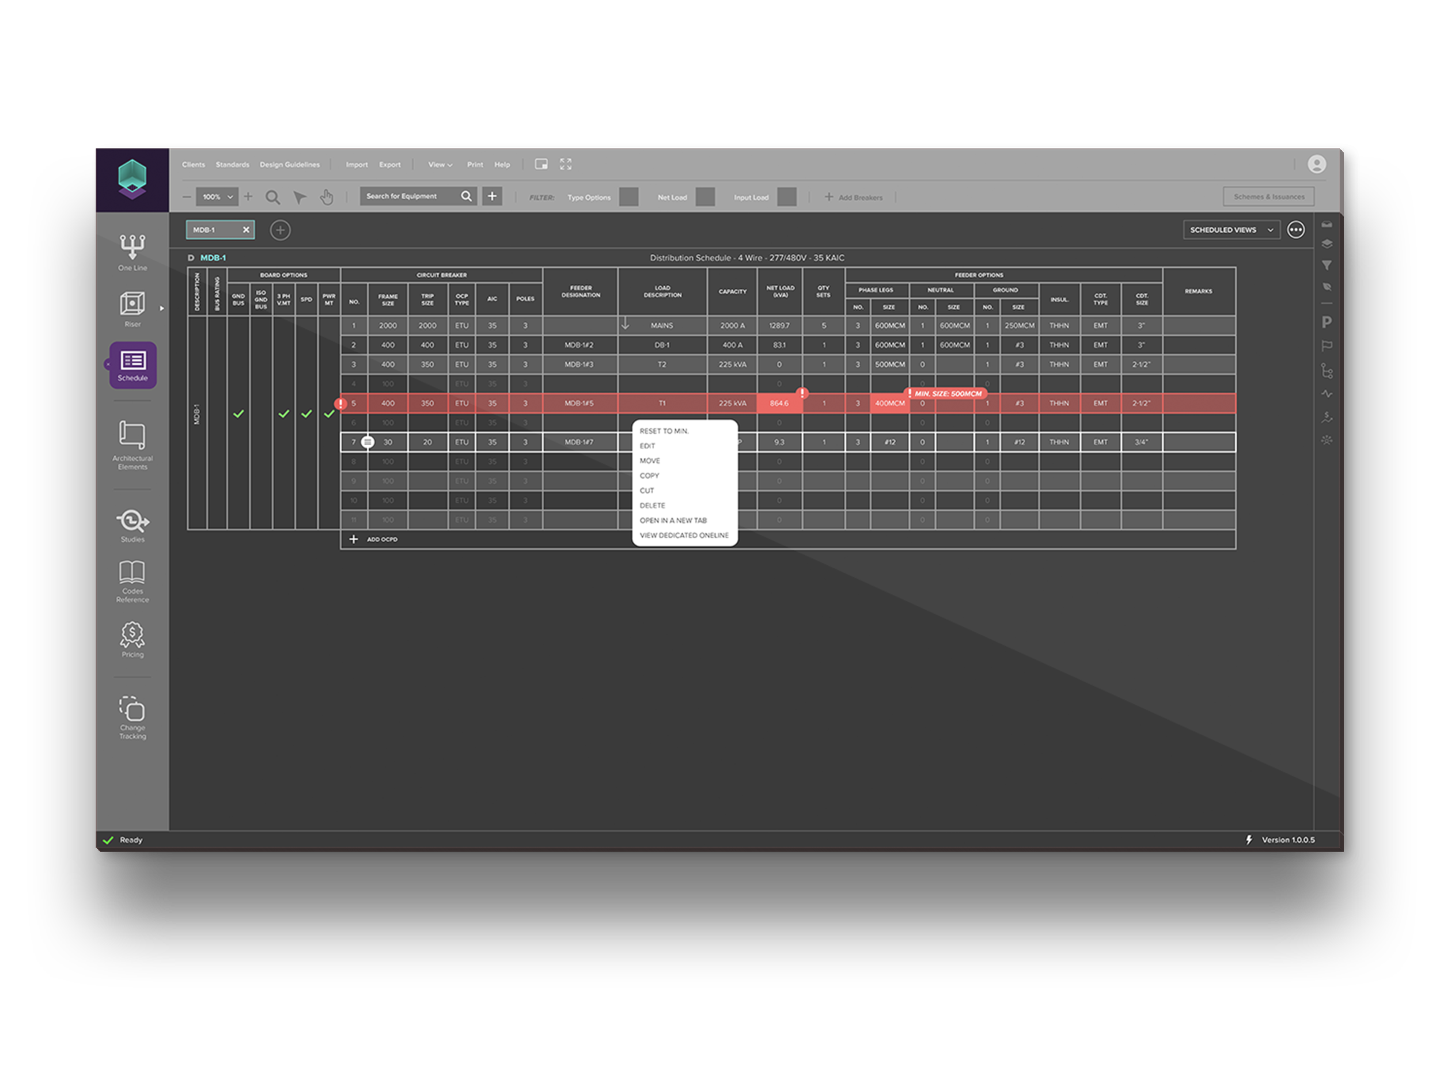Screen dimensions: 1440x1079
Task: Click the Type Options filter swatch
Action: pos(628,196)
